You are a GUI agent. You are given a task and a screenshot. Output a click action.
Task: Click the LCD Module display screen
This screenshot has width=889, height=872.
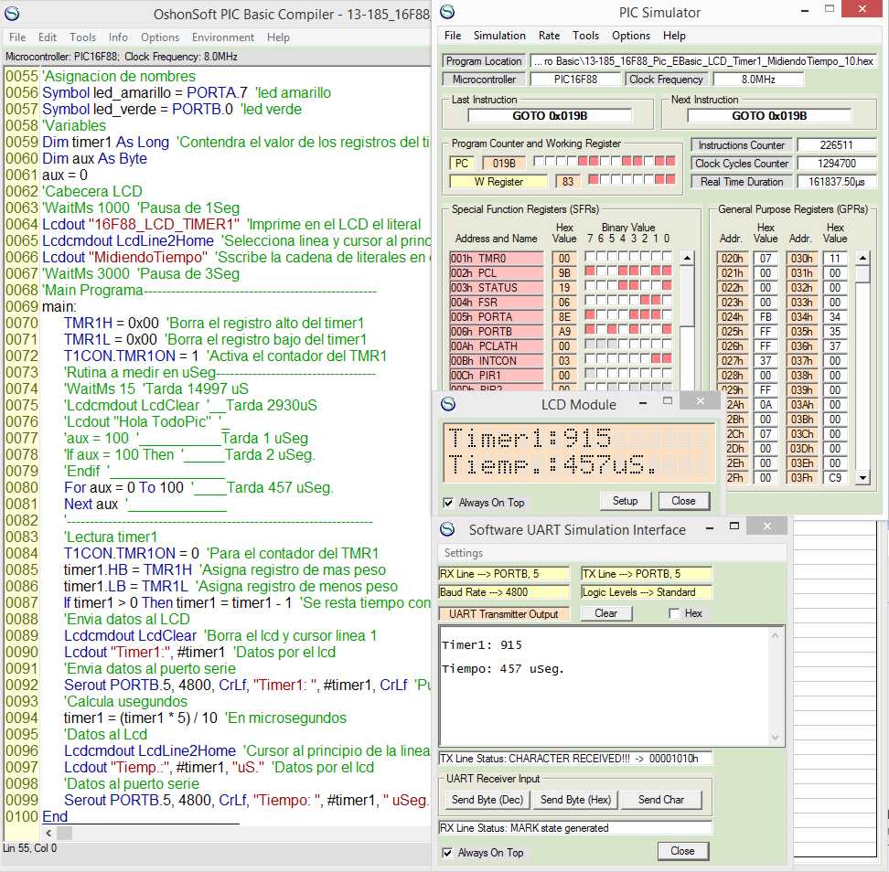pos(579,452)
